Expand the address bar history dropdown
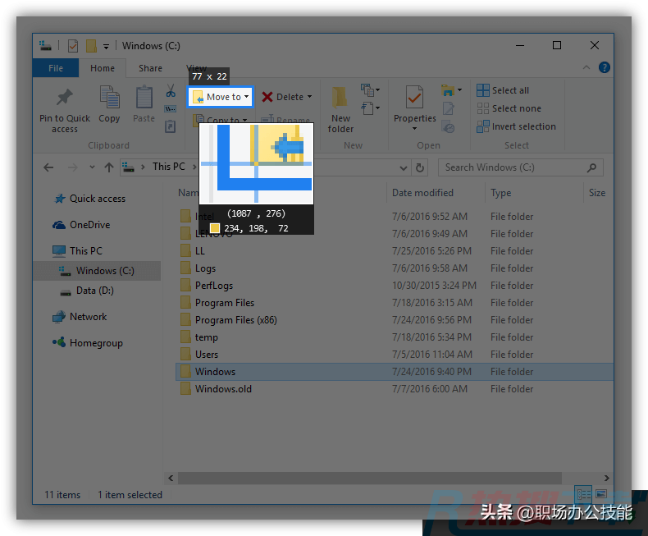 pos(404,168)
